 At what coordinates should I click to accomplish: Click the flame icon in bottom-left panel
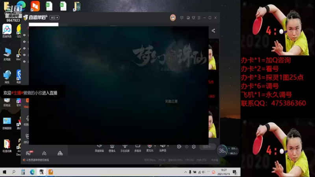(x=44, y=153)
